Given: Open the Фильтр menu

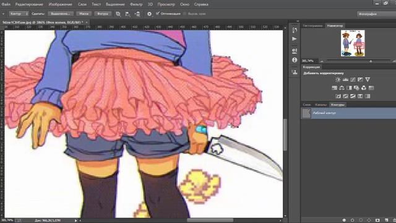Looking at the screenshot, I should click(x=136, y=4).
